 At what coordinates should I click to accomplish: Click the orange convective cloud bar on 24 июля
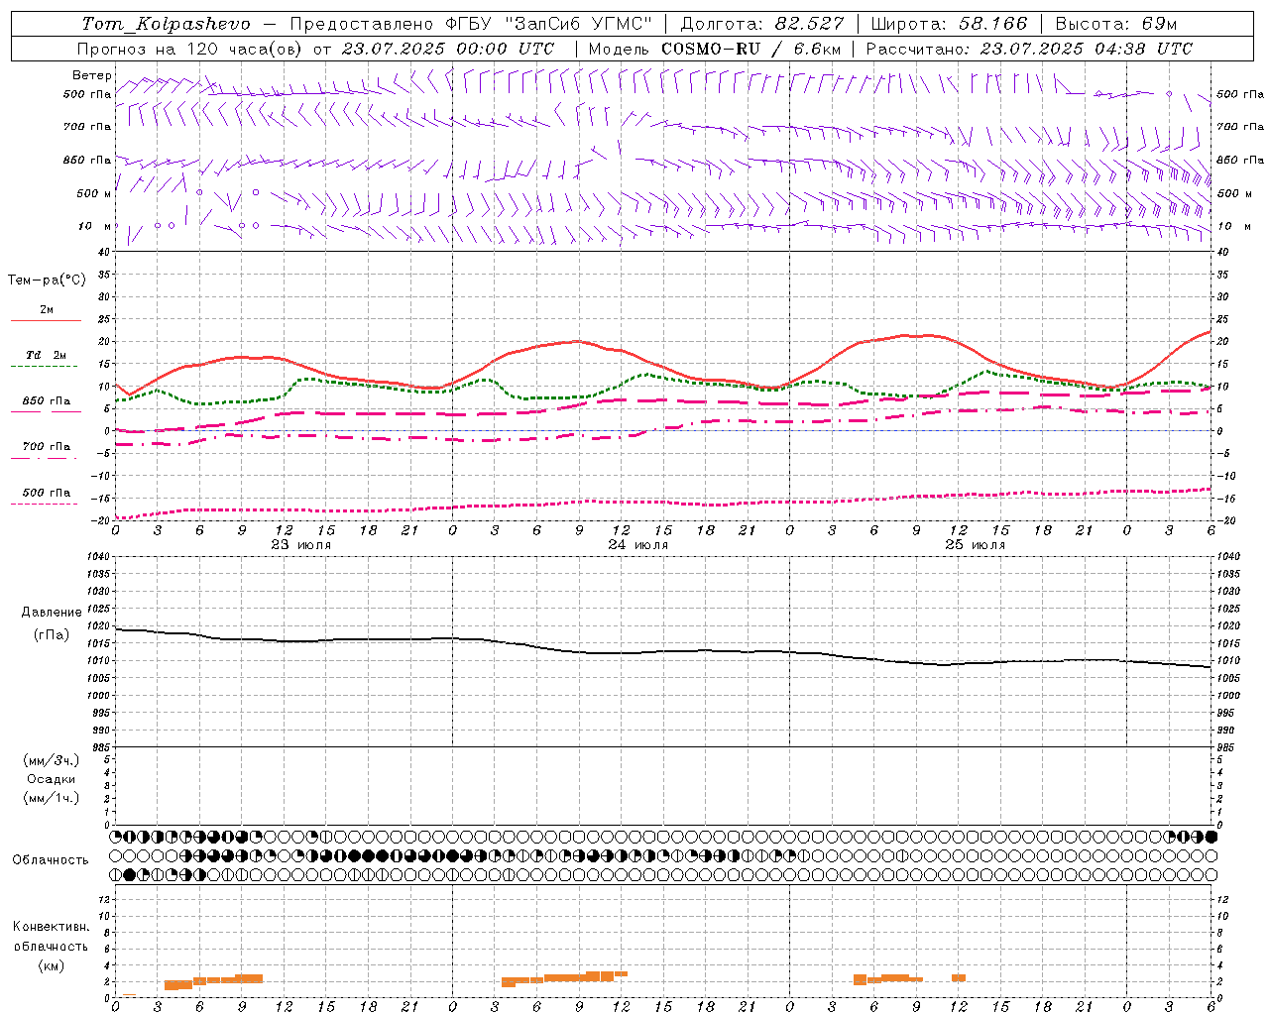pyautogui.click(x=565, y=977)
